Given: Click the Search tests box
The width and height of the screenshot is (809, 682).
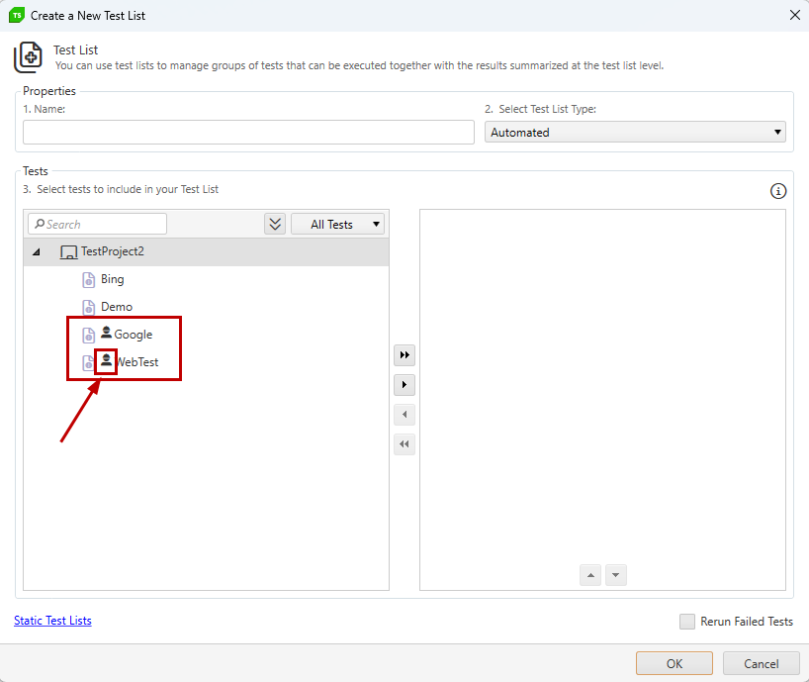Looking at the screenshot, I should pyautogui.click(x=98, y=224).
